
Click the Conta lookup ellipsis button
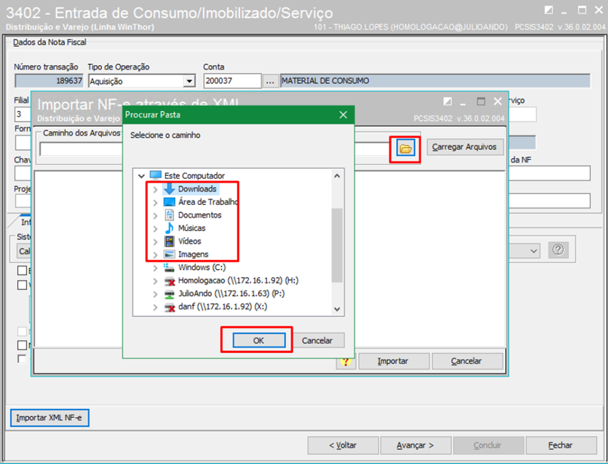click(x=270, y=81)
